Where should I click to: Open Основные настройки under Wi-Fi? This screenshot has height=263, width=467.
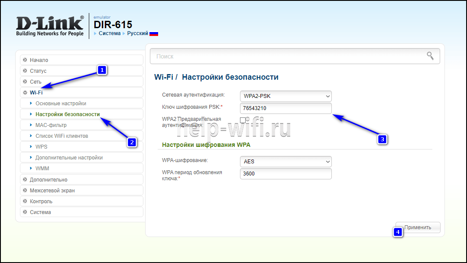click(81, 104)
